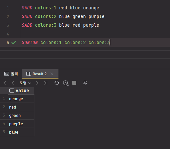Select result row number 3
This screenshot has height=149, width=170.
pos(4,115)
